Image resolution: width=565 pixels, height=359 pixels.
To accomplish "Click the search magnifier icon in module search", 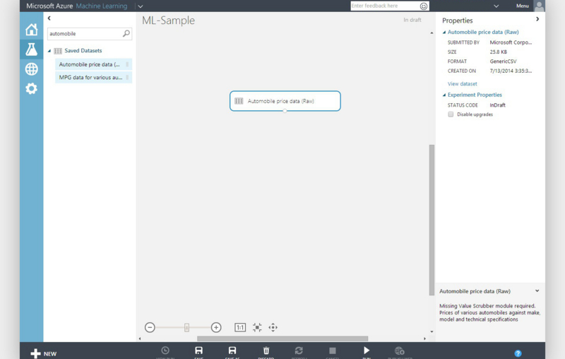I will pyautogui.click(x=126, y=33).
